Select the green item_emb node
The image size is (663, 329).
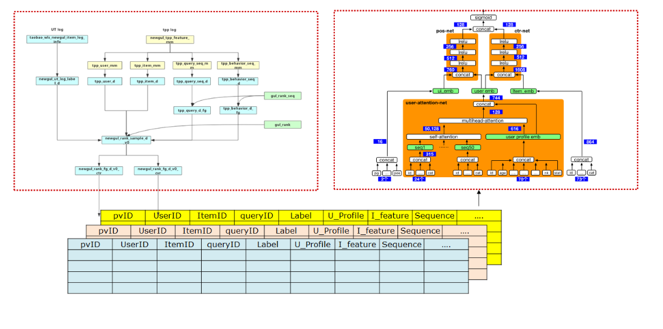523,91
